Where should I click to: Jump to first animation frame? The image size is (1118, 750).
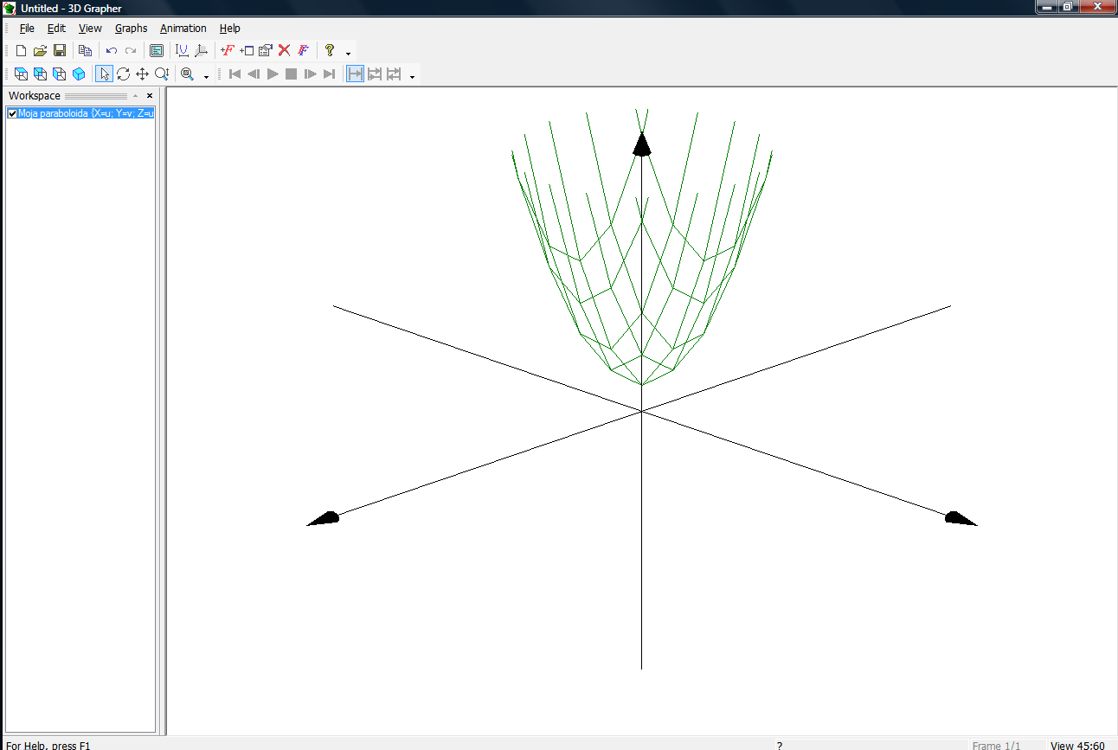point(235,74)
